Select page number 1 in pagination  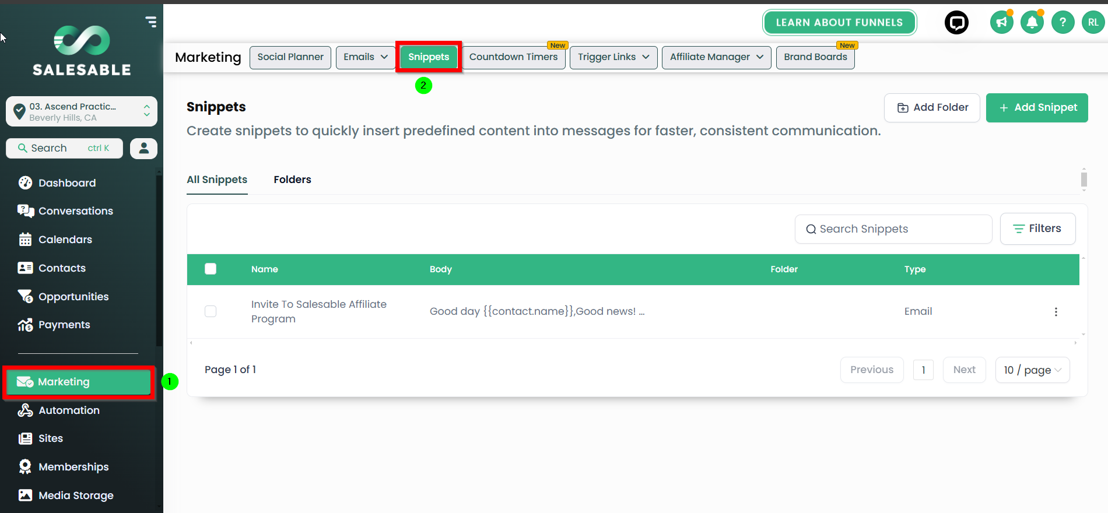(923, 370)
